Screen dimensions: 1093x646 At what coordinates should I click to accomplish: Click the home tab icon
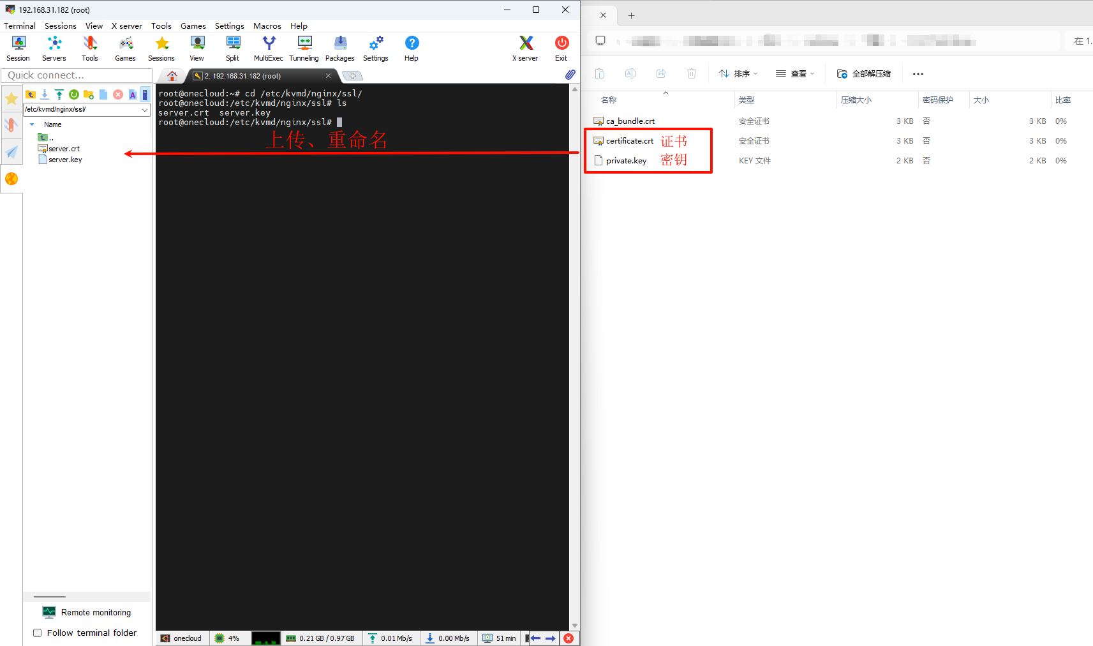(x=172, y=76)
